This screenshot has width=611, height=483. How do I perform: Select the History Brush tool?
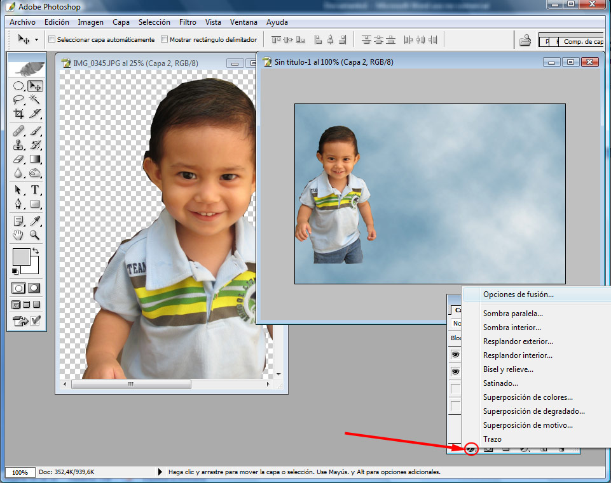(35, 145)
